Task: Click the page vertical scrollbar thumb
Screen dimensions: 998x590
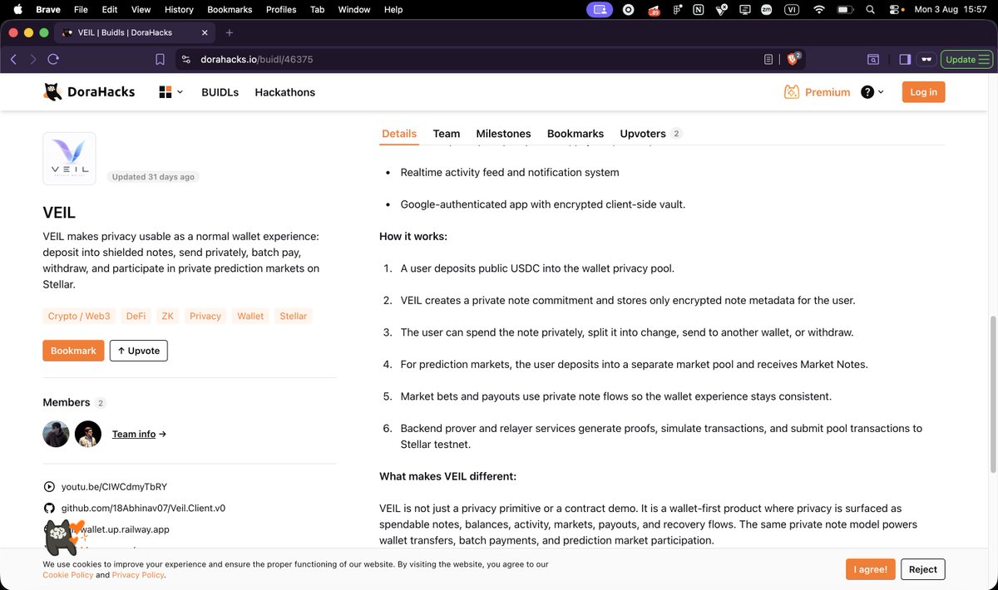Action: click(992, 393)
